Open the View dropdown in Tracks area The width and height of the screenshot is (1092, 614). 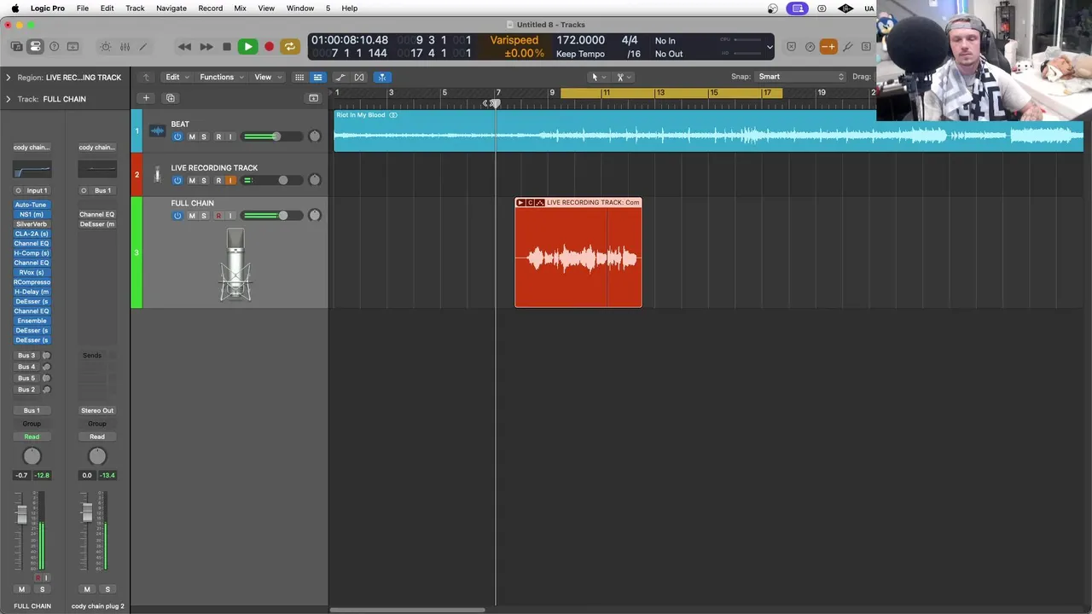pyautogui.click(x=267, y=78)
